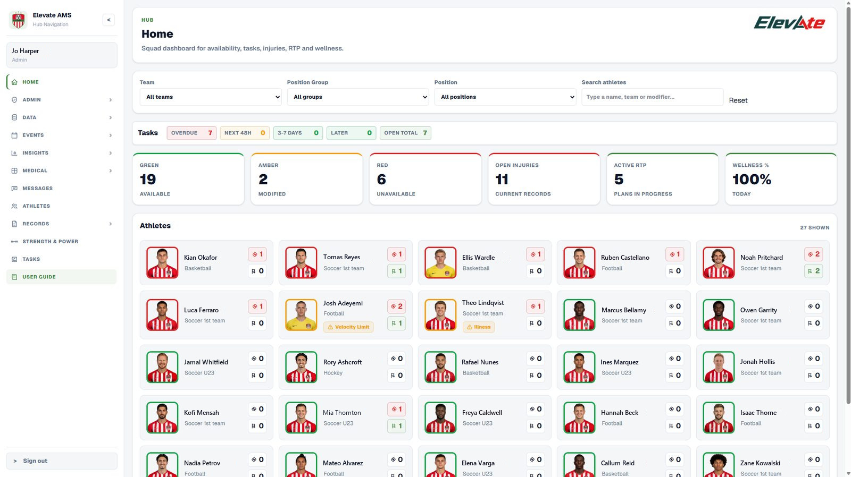The width and height of the screenshot is (851, 477).
Task: Click the Elevate AMS club crest logo
Action: (19, 20)
